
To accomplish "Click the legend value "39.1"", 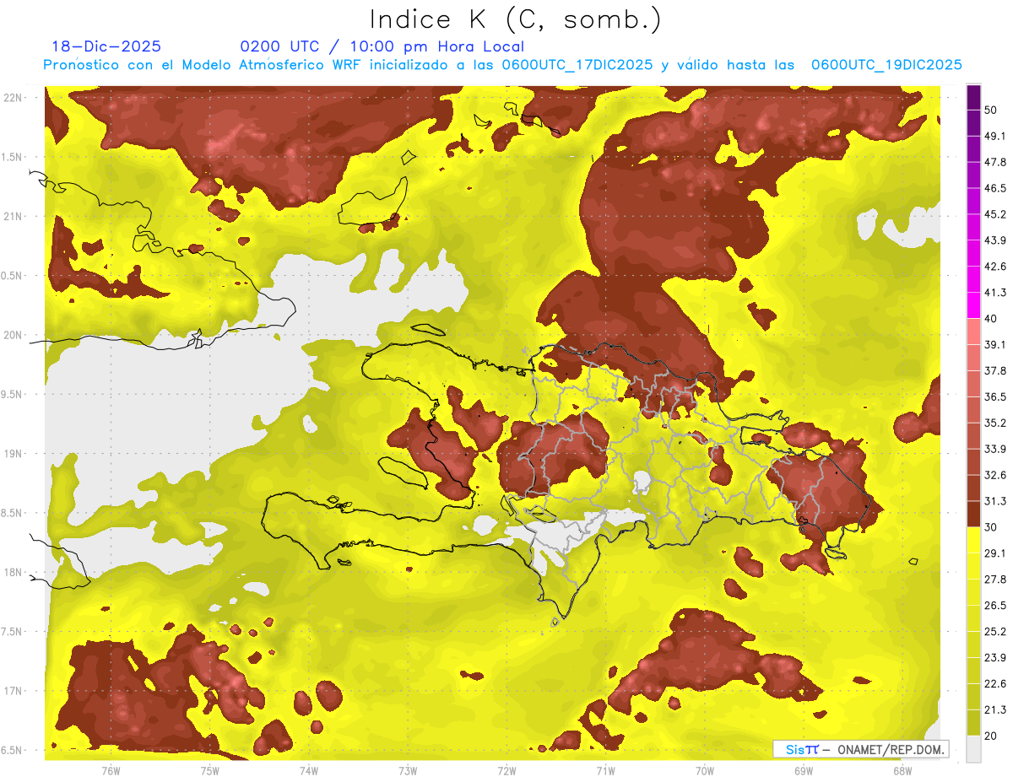I will pyautogui.click(x=994, y=345).
